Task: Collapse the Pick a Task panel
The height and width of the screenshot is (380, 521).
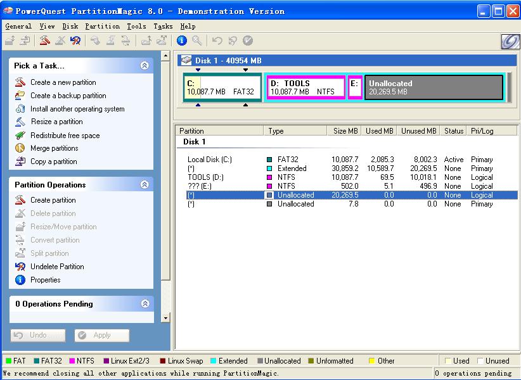Action: (x=145, y=65)
